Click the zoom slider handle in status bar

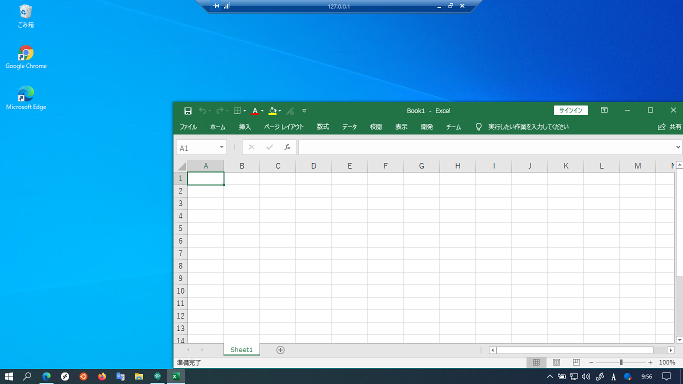(x=621, y=362)
